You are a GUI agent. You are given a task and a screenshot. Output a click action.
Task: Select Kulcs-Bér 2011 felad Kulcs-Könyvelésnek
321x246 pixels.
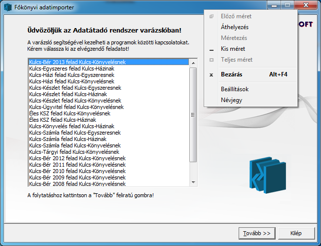pyautogui.click(x=108, y=165)
